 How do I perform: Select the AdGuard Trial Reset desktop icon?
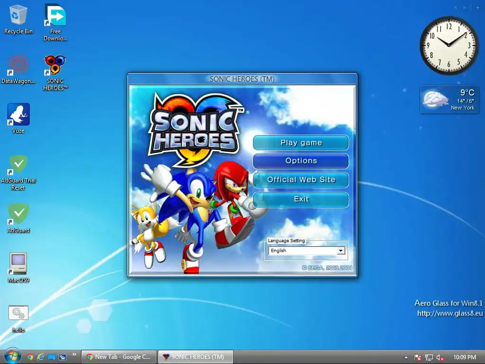(18, 173)
